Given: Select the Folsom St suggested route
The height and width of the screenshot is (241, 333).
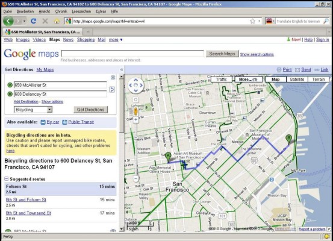Looking at the screenshot, I should (60, 189).
